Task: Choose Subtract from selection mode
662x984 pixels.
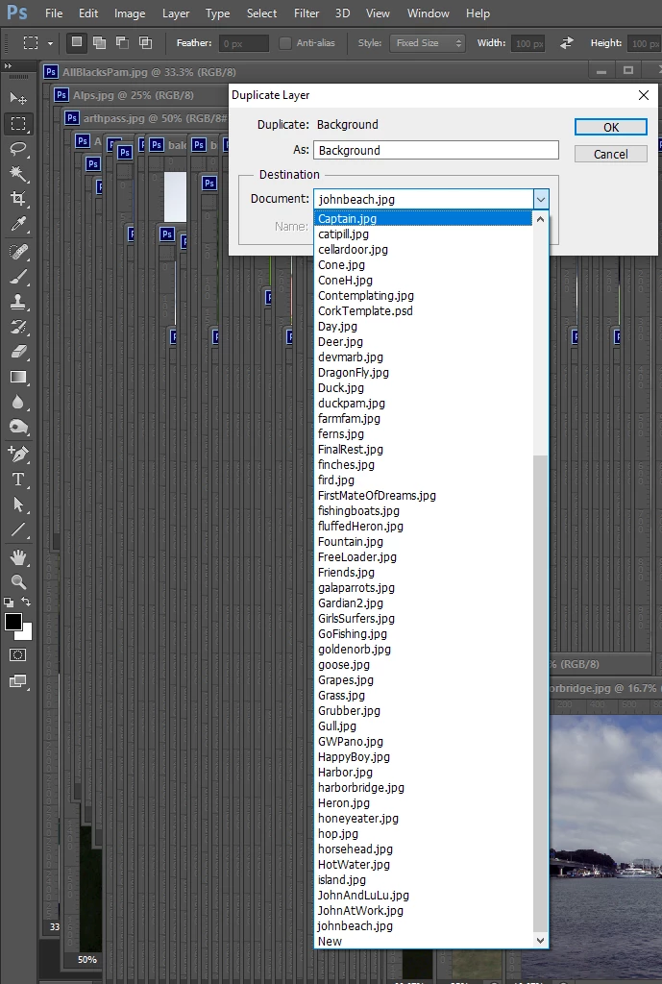Action: pos(122,42)
